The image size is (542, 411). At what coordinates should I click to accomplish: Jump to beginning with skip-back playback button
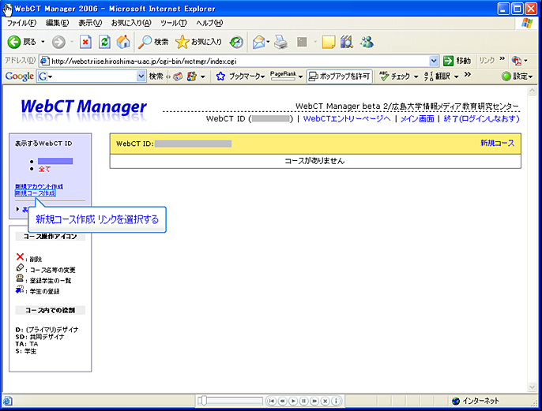(x=272, y=401)
